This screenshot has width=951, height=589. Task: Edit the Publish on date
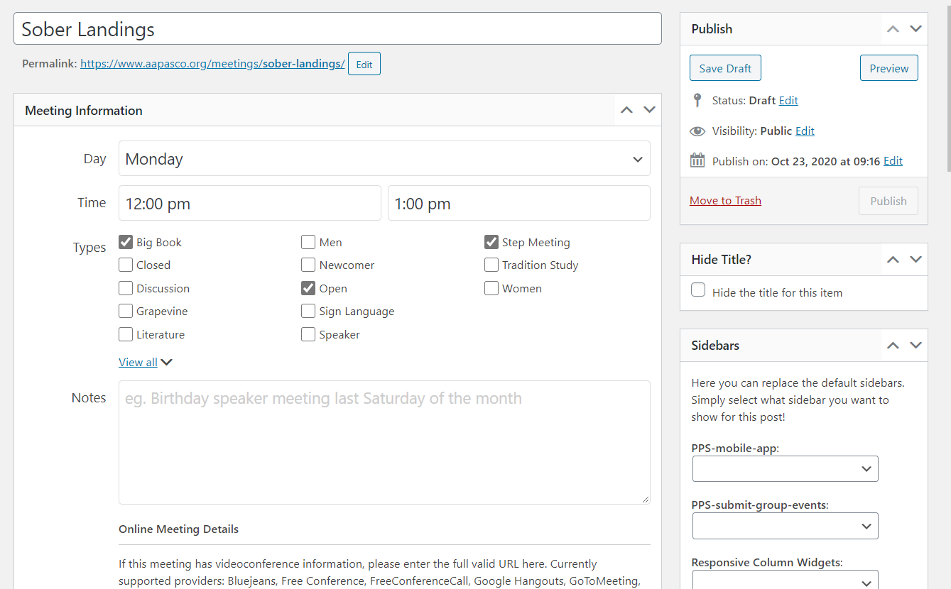tap(893, 161)
